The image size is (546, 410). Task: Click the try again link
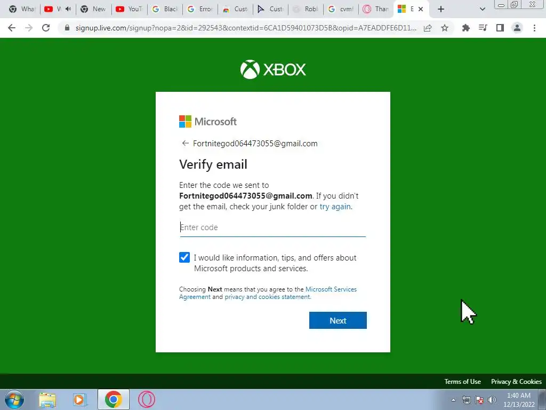pos(335,207)
